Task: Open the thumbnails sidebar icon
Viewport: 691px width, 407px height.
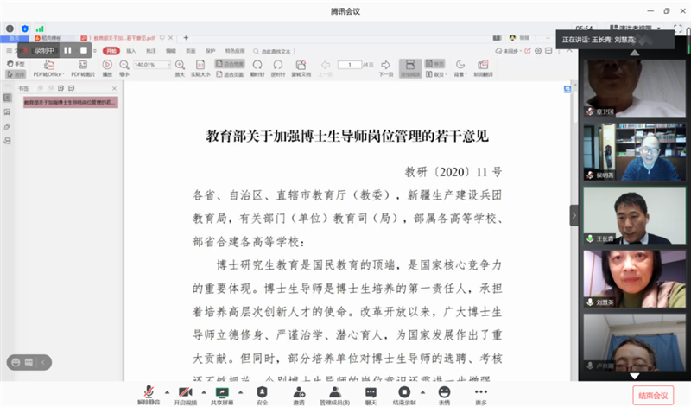Action: pyautogui.click(x=7, y=112)
